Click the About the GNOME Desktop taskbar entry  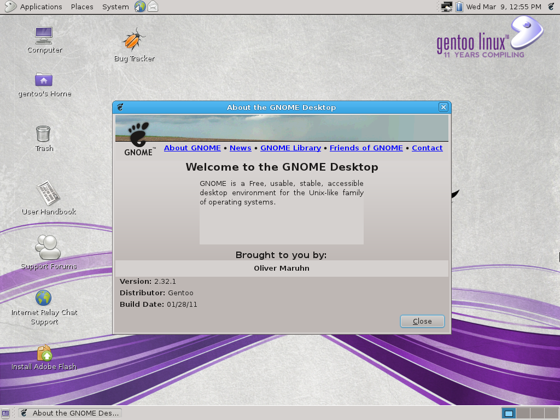[69, 413]
